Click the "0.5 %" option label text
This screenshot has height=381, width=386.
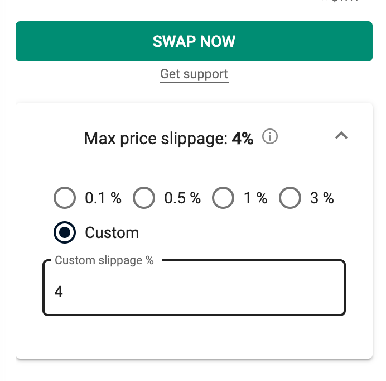[x=182, y=198]
